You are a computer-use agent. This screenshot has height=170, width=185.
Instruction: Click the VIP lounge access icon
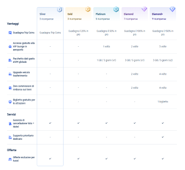[10, 46]
